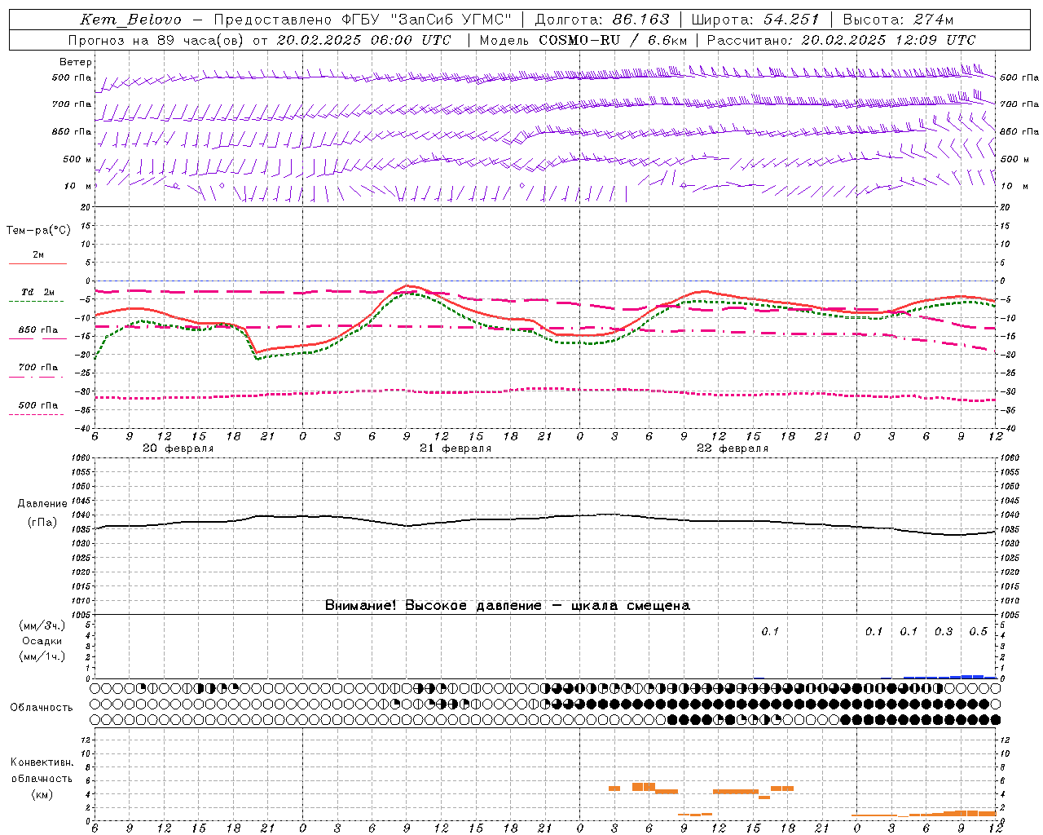Select the 20.02.2025 06:00 UTC start time
Viewport: 1043px width, 835px height.
click(363, 40)
